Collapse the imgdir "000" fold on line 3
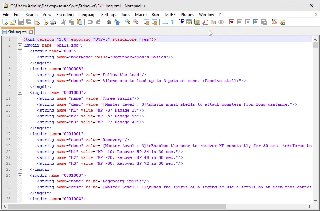Screen dimensions: 320x211 pos(20,51)
